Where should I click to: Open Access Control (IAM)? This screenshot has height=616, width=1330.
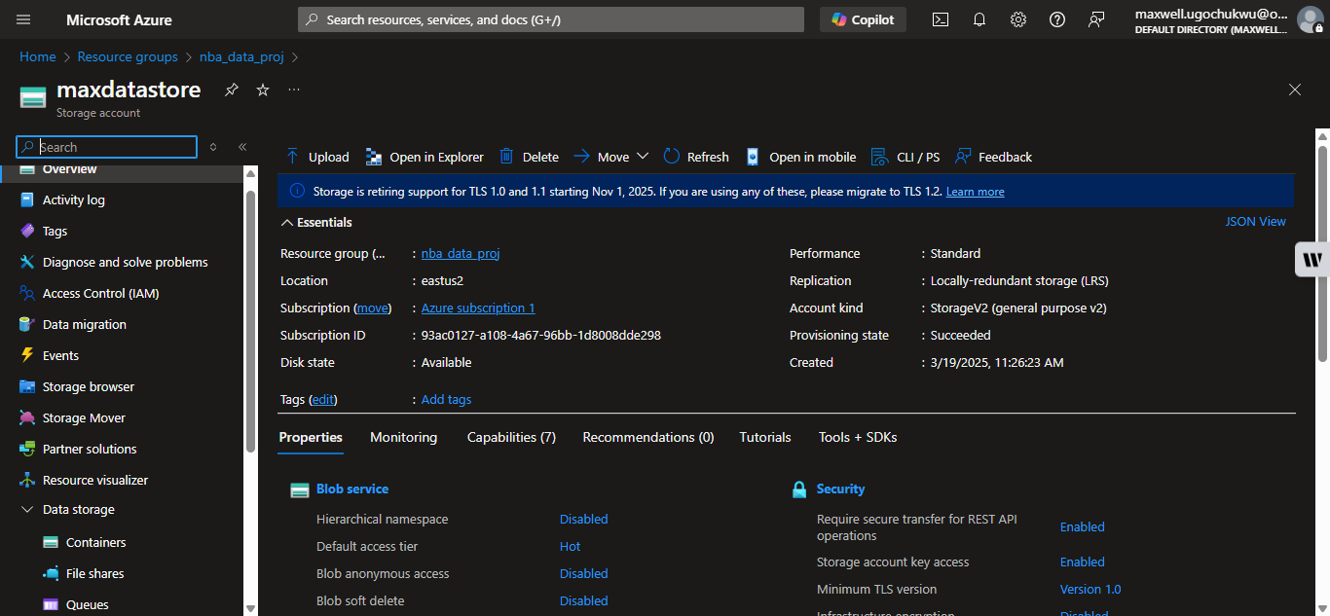100,293
